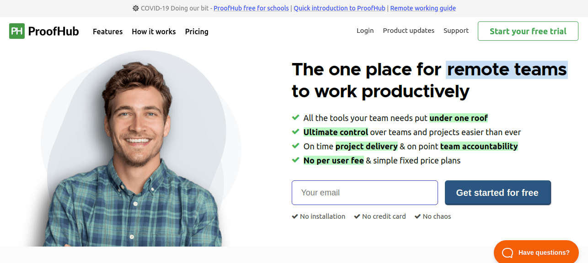Focus the Your email input field
588x263 pixels.
(364, 193)
